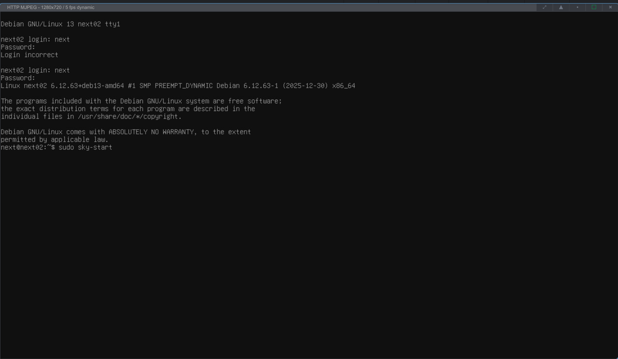Click the 'PREEMPT_DYNAMIC' word in kernel line
Viewport: 618px width, 359px height.
[184, 86]
